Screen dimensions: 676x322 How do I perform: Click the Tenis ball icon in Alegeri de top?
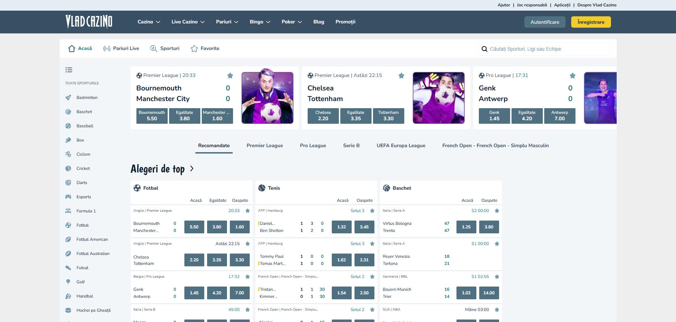point(262,188)
